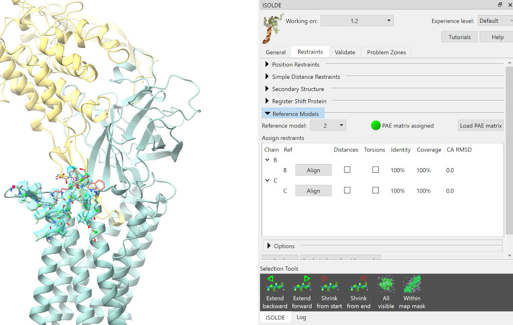Viewport: 513px width, 325px height.
Task: Open the Experience level dropdown
Action: click(x=495, y=21)
